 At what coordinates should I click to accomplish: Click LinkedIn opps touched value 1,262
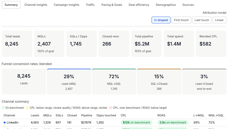(100, 123)
